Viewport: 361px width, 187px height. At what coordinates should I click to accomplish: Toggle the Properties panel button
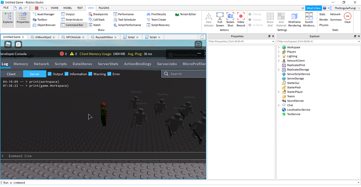click(x=23, y=19)
